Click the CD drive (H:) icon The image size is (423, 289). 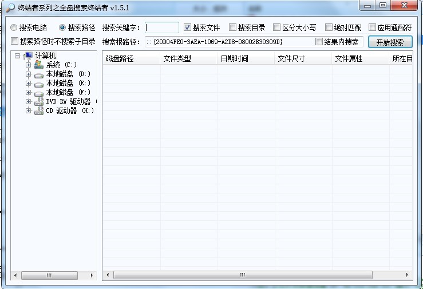point(39,111)
